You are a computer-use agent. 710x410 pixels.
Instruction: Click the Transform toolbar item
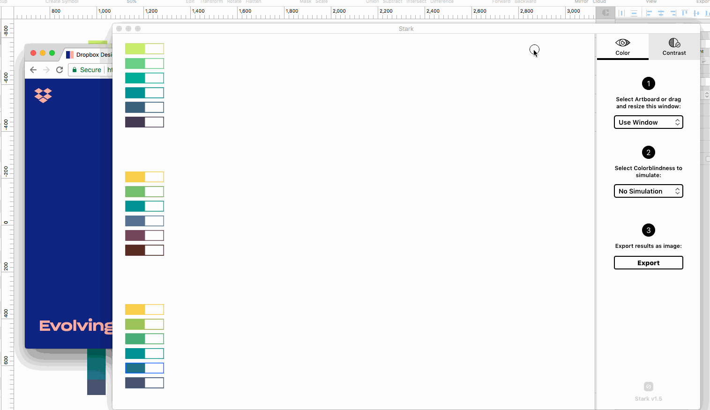[x=211, y=2]
